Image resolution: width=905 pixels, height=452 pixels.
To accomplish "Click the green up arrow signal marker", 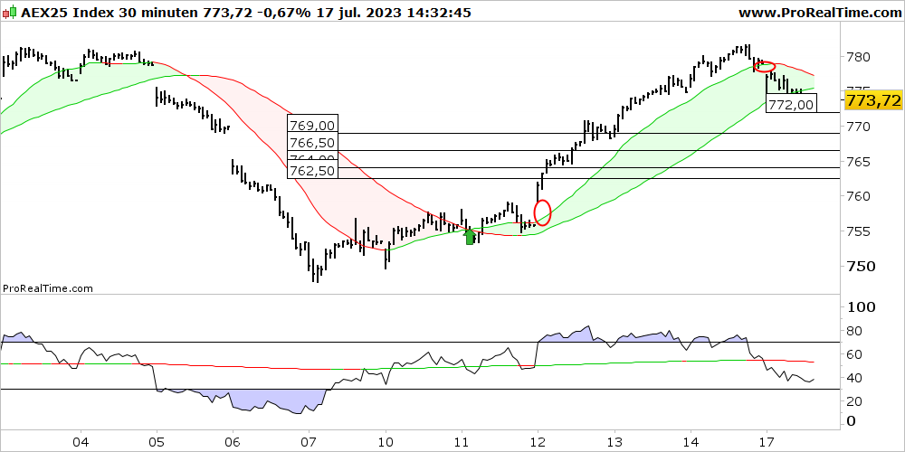I will pyautogui.click(x=470, y=236).
